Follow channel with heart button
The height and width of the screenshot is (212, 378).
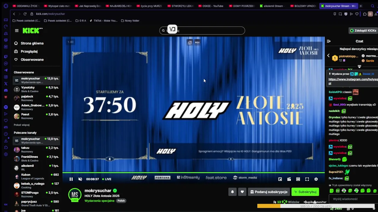(x=242, y=192)
